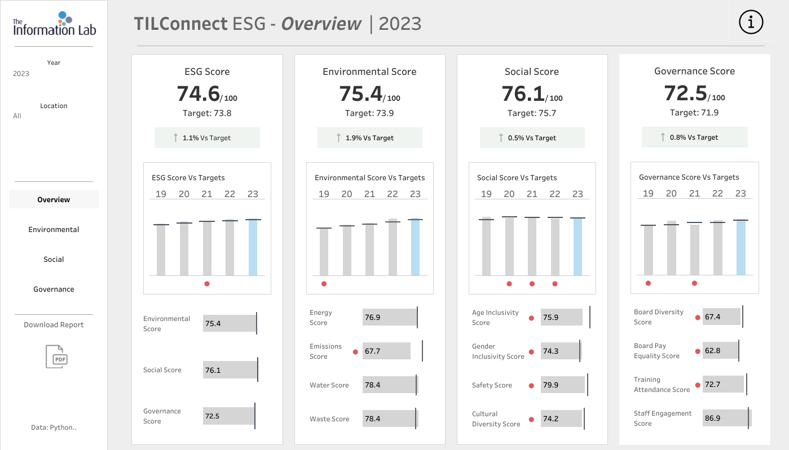Select the blue 23 bar in Environmental chart

[x=415, y=247]
